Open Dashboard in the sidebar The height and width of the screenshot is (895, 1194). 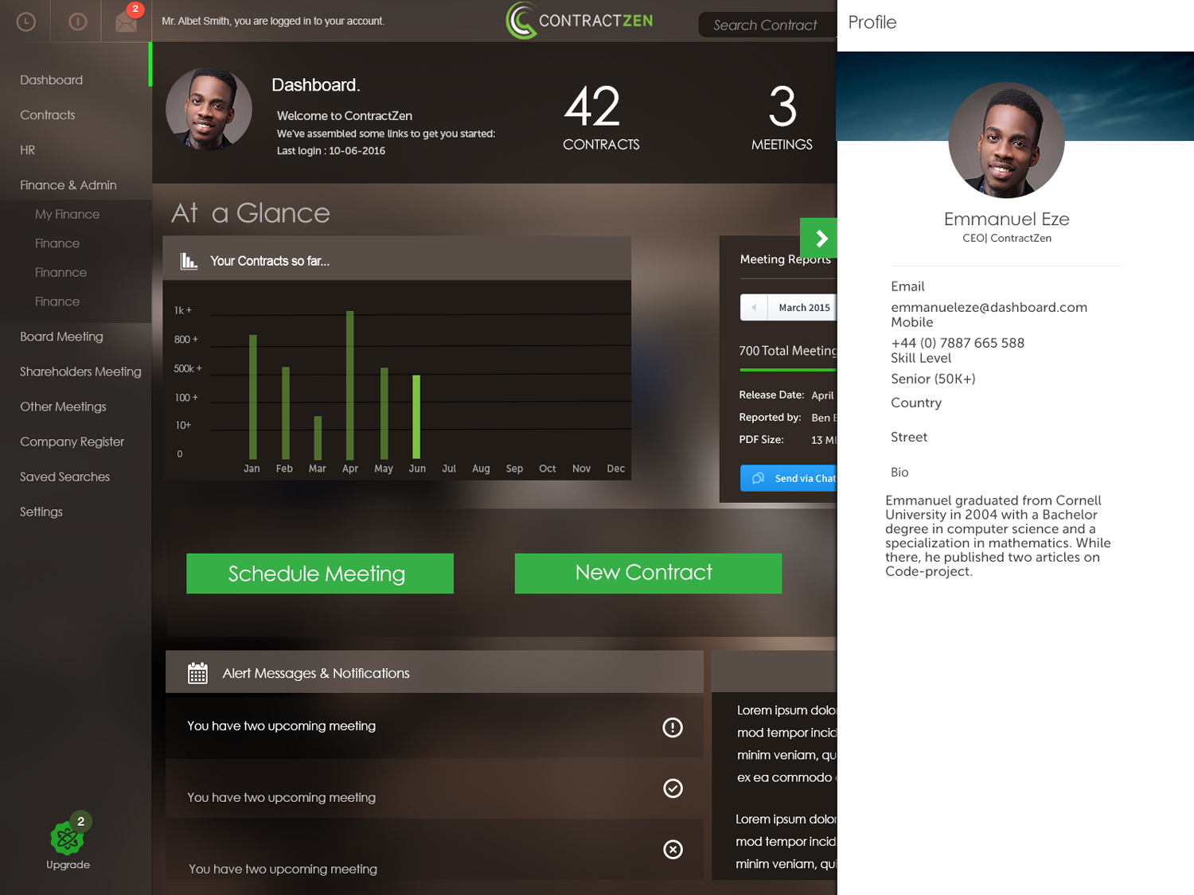coord(52,80)
